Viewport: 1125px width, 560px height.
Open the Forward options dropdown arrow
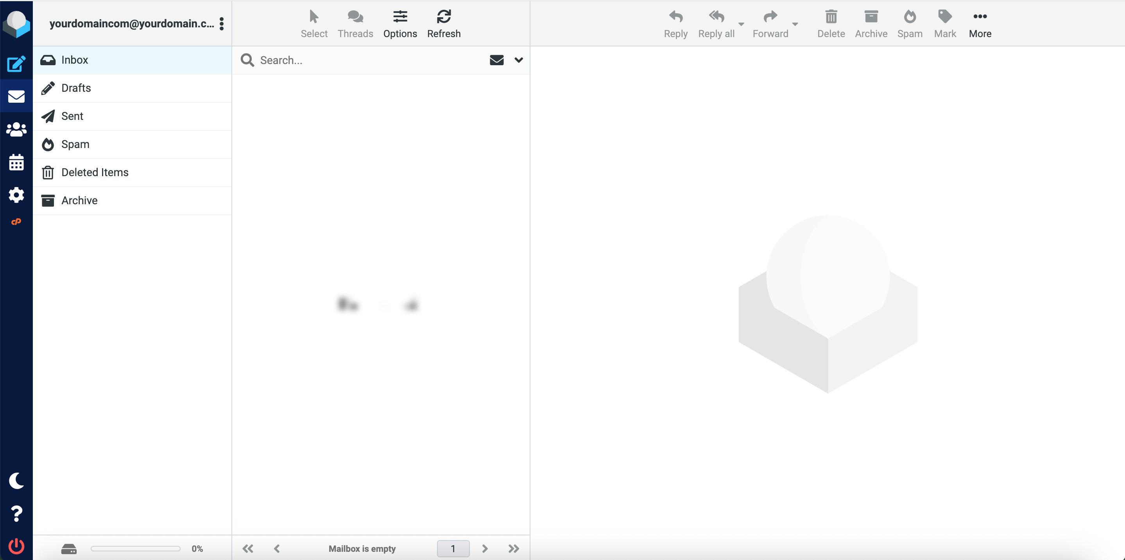pyautogui.click(x=795, y=24)
